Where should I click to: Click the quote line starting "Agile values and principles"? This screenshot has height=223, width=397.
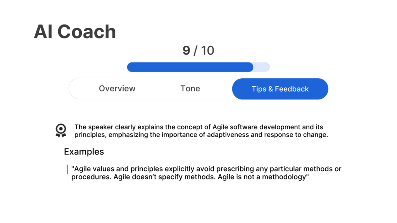[206, 169]
